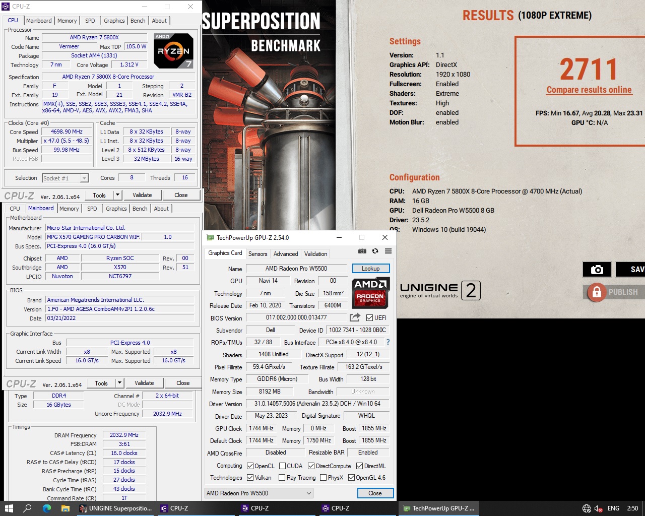
Task: Click the AMD Radeon Graphics logo
Action: pos(370,293)
